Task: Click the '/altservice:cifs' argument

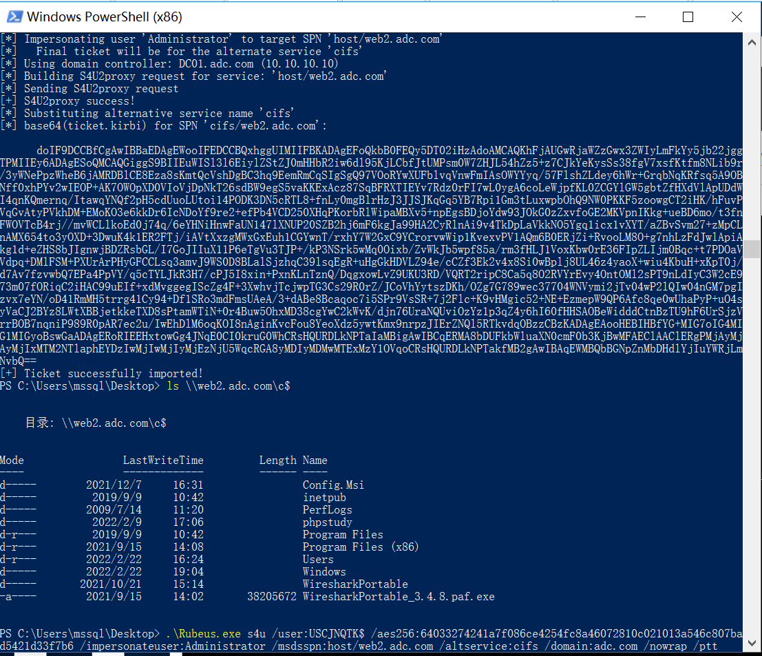Action: pos(489,646)
